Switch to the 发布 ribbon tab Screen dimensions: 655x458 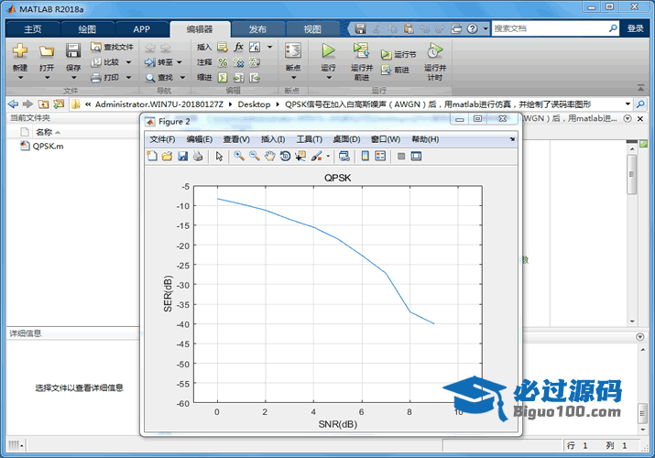tap(257, 28)
